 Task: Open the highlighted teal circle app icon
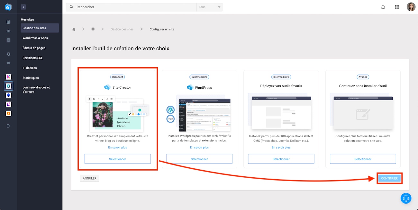8,86
